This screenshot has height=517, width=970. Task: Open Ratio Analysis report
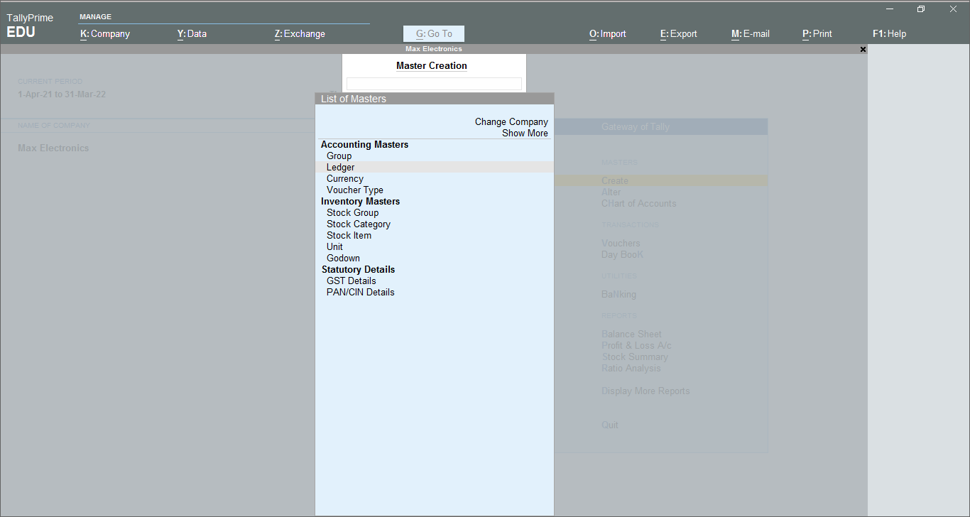(631, 368)
